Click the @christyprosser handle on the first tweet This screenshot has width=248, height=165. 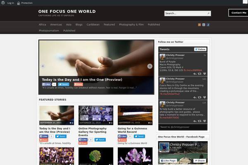click(174, 58)
